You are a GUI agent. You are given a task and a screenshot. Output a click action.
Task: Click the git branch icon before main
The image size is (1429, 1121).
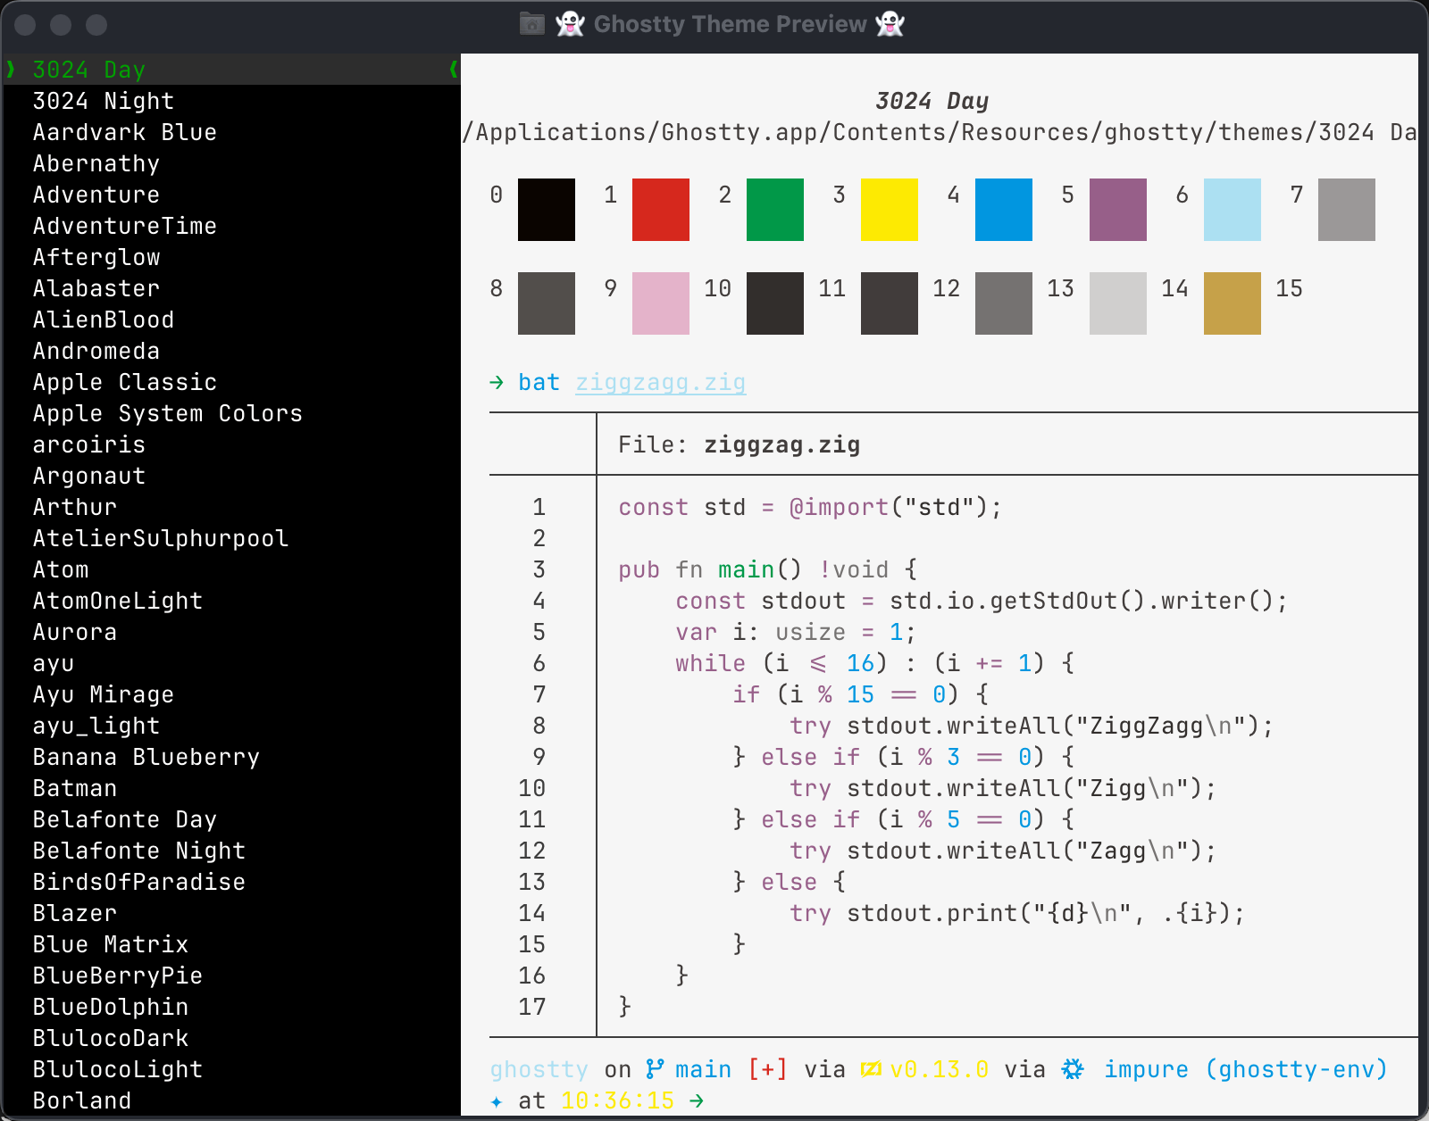tap(655, 1069)
